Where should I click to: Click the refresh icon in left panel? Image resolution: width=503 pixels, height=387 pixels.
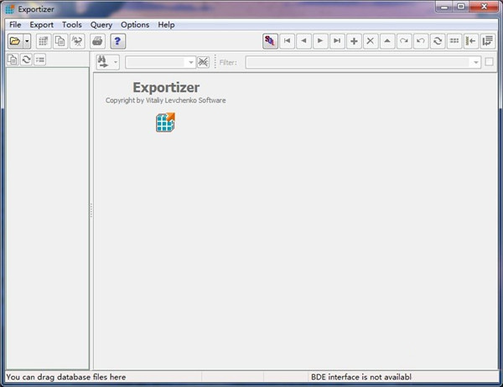(x=26, y=59)
